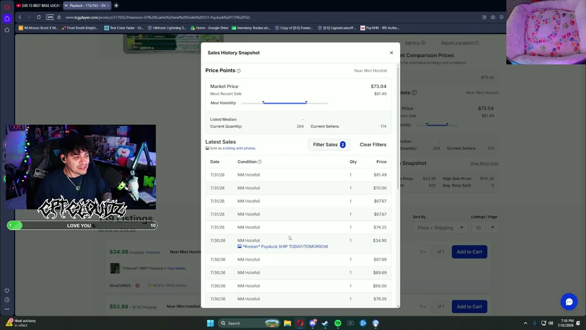586x330 pixels.
Task: Select the 7/30/26 sale priced $67.99
Action: [x=298, y=259]
